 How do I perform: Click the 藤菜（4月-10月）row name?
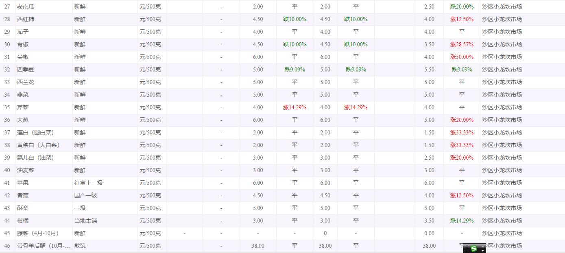click(38, 233)
